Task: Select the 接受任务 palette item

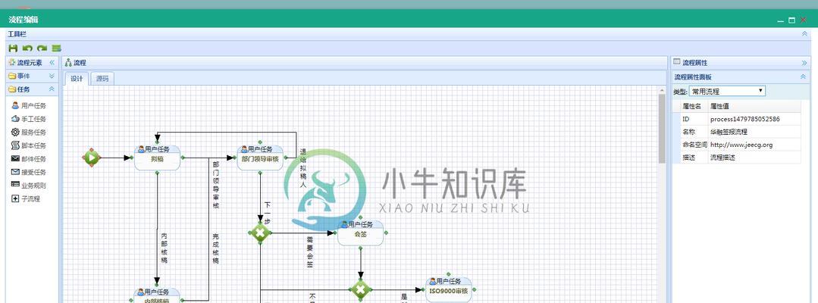Action: tap(29, 172)
